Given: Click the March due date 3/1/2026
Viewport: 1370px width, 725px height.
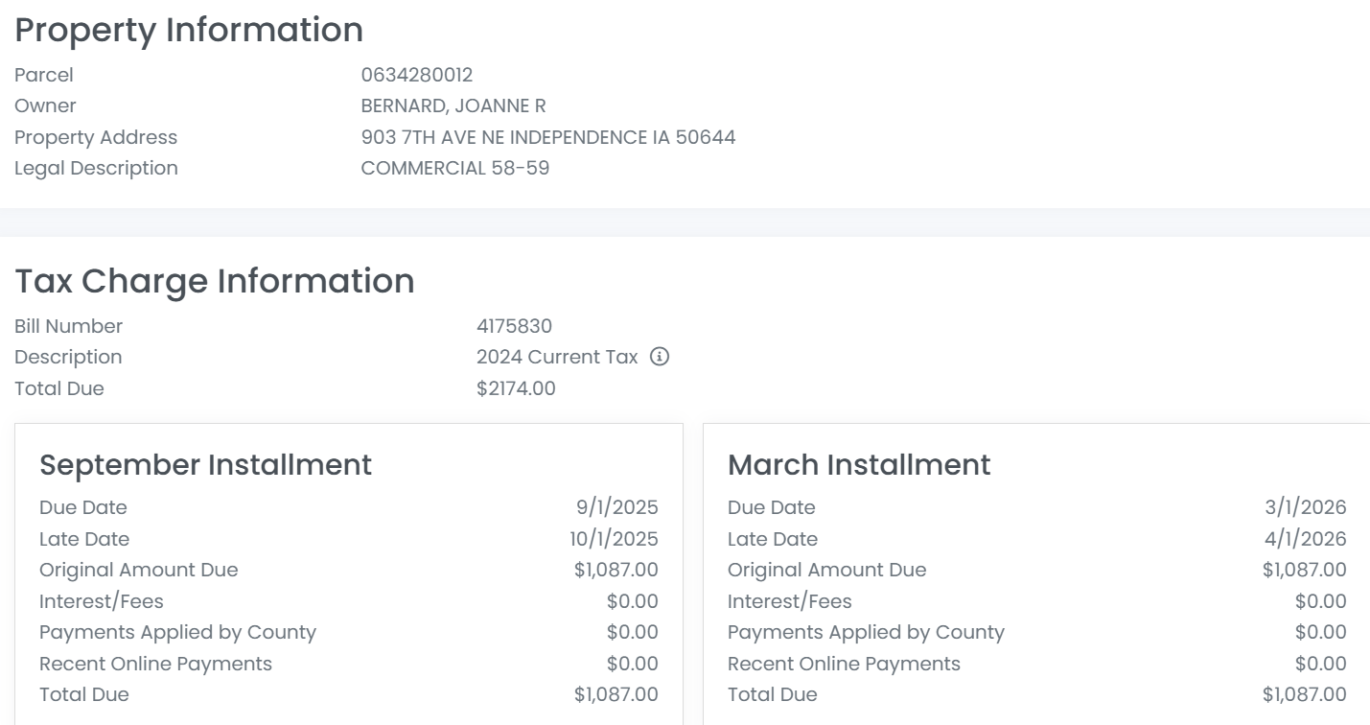Looking at the screenshot, I should 1306,507.
